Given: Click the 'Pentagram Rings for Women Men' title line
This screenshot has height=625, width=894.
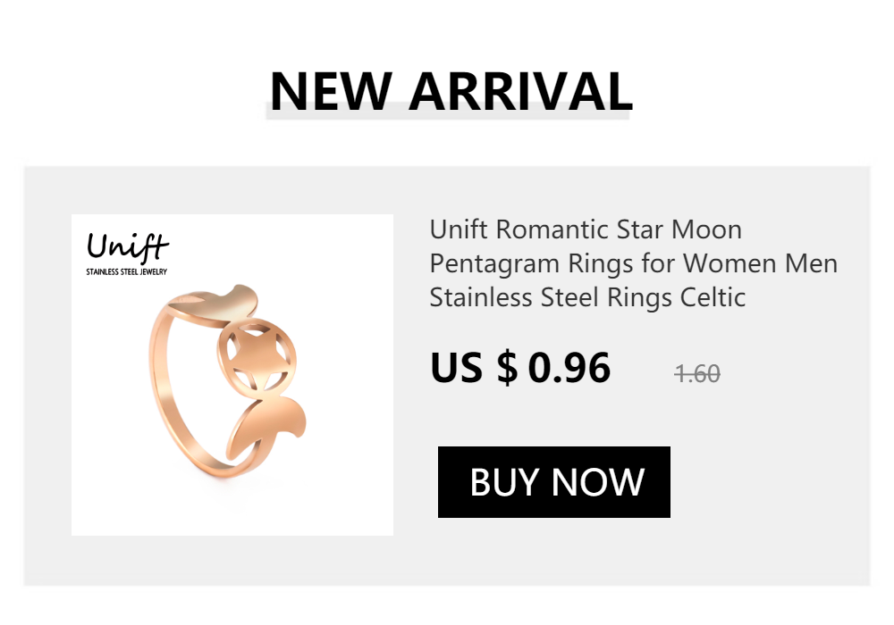Looking at the screenshot, I should [x=633, y=263].
